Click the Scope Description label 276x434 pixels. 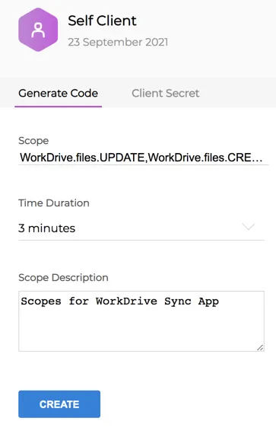coord(63,277)
